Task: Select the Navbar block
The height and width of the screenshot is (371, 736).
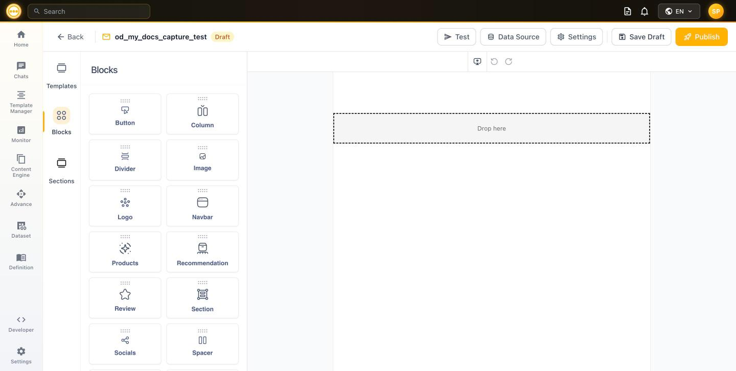Action: point(202,206)
